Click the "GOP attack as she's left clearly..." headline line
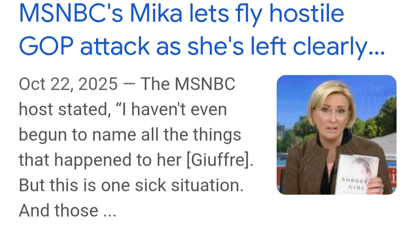The width and height of the screenshot is (415, 236). [x=201, y=46]
